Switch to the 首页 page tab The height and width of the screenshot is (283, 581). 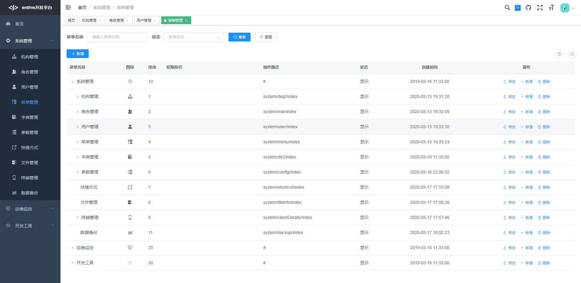[x=71, y=20]
